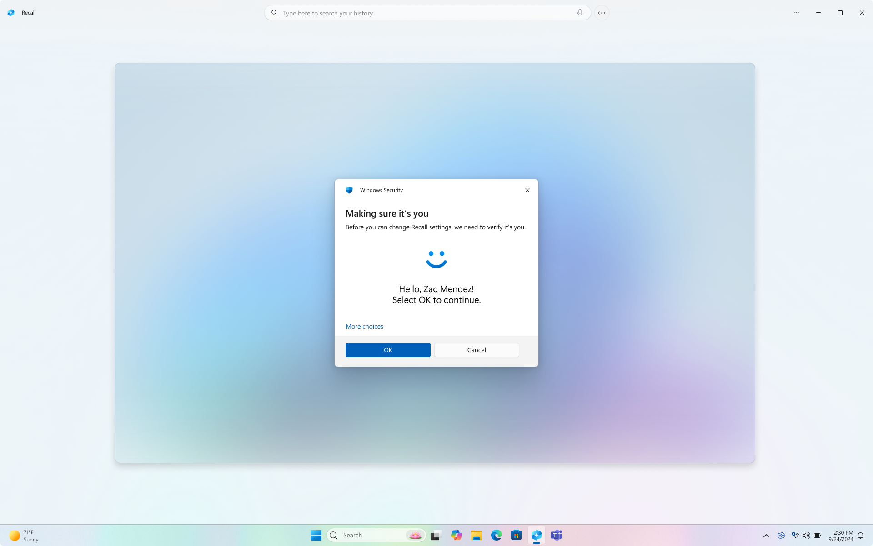873x546 pixels.
Task: Close the Windows Security verification dialog
Action: click(x=527, y=190)
